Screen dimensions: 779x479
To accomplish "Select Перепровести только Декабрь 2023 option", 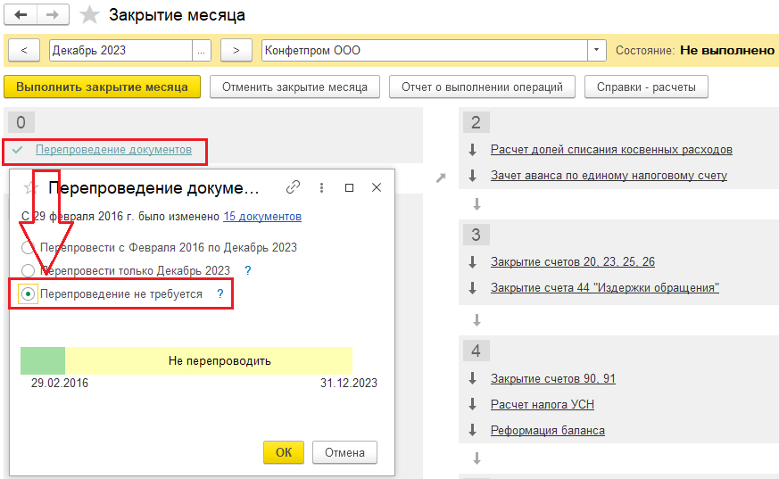I will pos(29,270).
